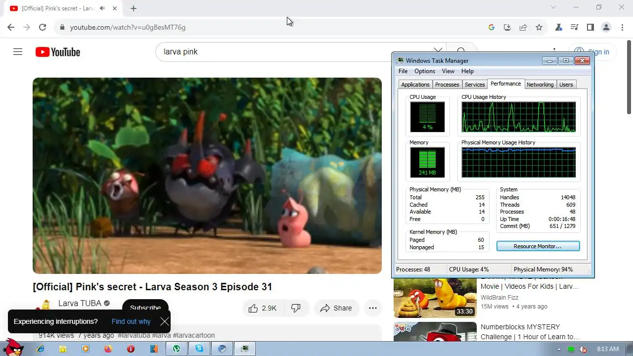Image resolution: width=633 pixels, height=356 pixels.
Task: Toggle the Chrome side panel icon
Action: (590, 27)
